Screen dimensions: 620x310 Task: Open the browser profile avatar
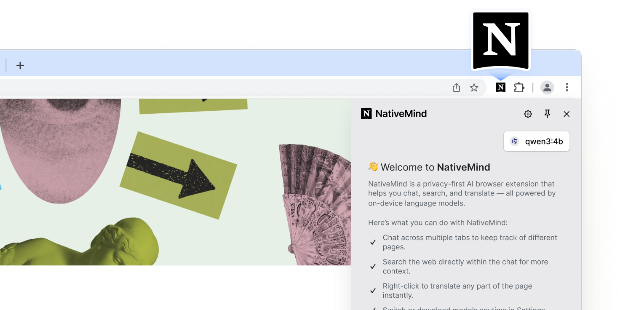(x=547, y=88)
